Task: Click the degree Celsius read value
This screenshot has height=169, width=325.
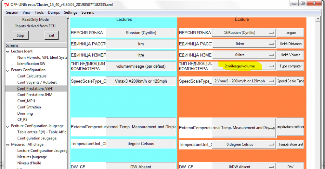Action: (141, 144)
